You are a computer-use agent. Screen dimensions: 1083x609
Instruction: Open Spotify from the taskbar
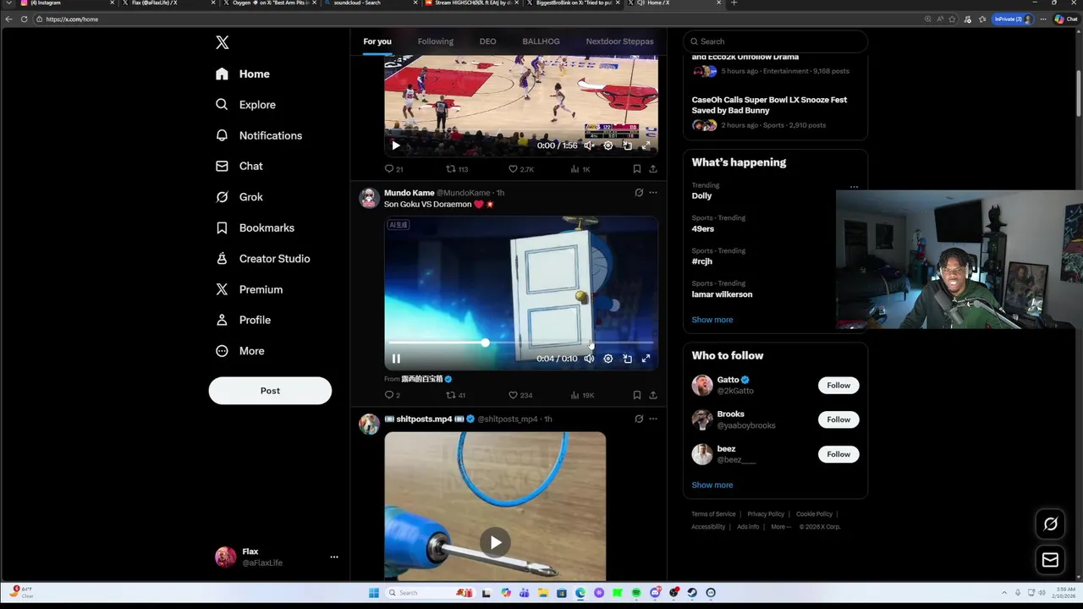[x=636, y=593]
